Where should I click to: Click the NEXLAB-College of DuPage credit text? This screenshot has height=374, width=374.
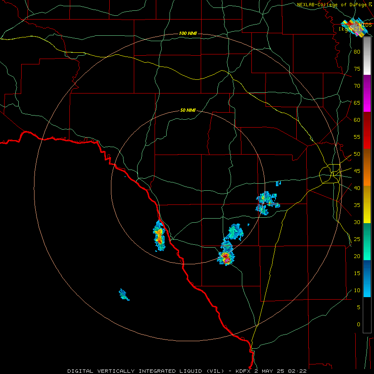[334, 5]
